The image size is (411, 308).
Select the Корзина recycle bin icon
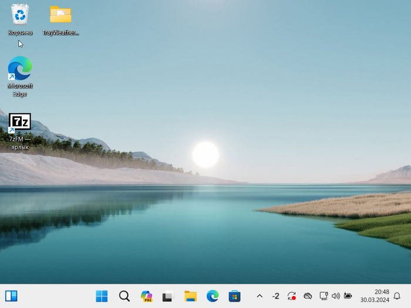[x=20, y=19]
